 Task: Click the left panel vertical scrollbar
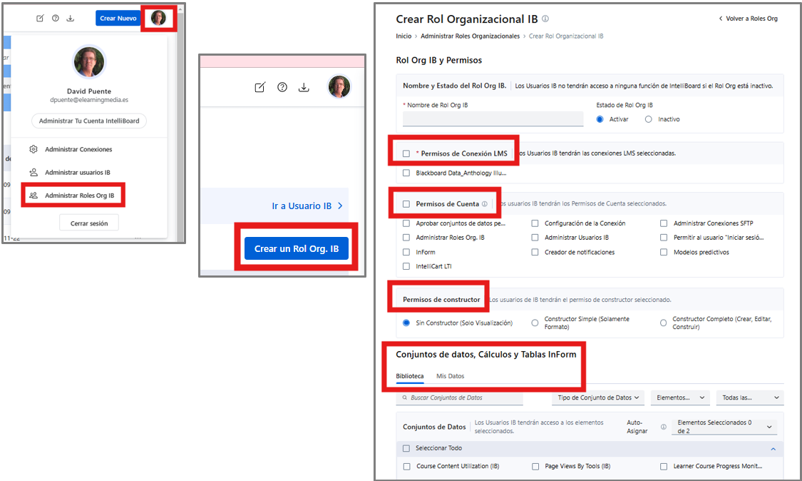click(180, 123)
